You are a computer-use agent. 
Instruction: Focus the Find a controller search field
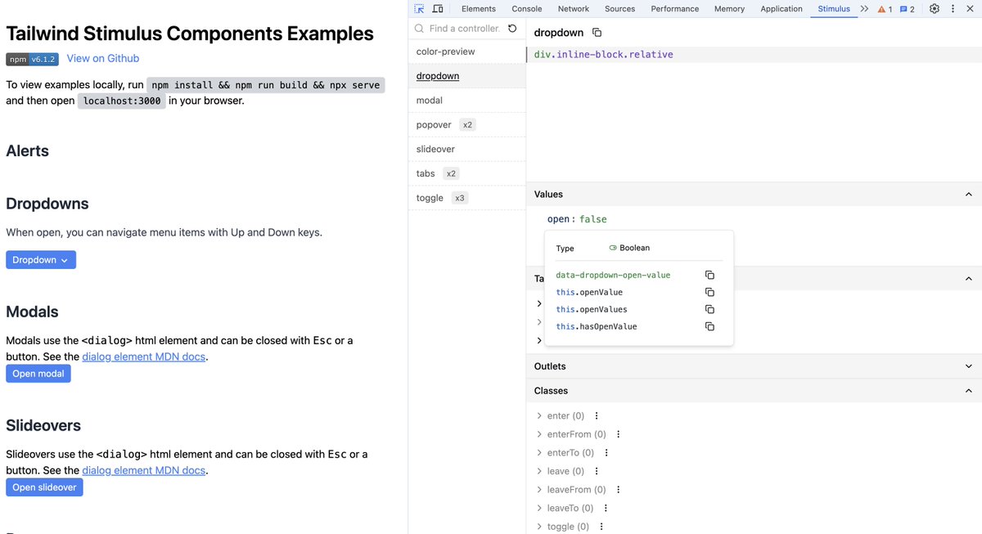pos(463,28)
